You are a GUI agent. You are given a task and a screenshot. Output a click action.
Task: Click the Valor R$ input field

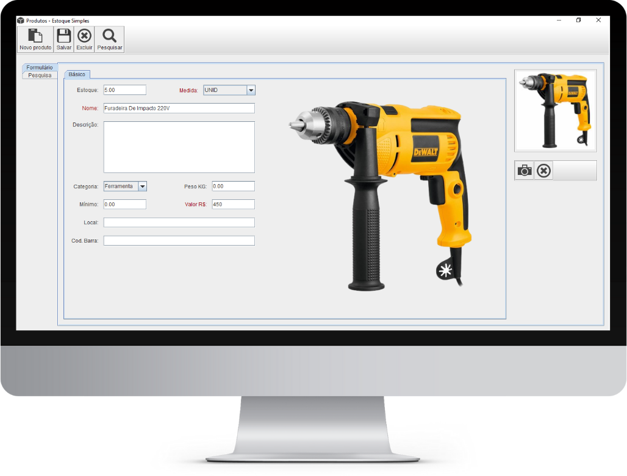pos(233,204)
